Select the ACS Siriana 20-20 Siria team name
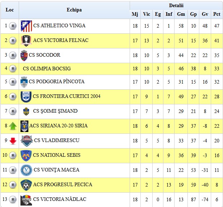Screen dimensions: 223x207 click(x=58, y=126)
